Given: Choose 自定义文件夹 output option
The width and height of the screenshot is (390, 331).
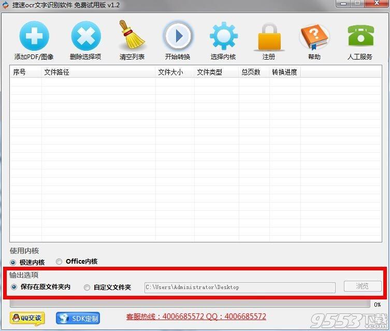Looking at the screenshot, I should click(x=87, y=287).
